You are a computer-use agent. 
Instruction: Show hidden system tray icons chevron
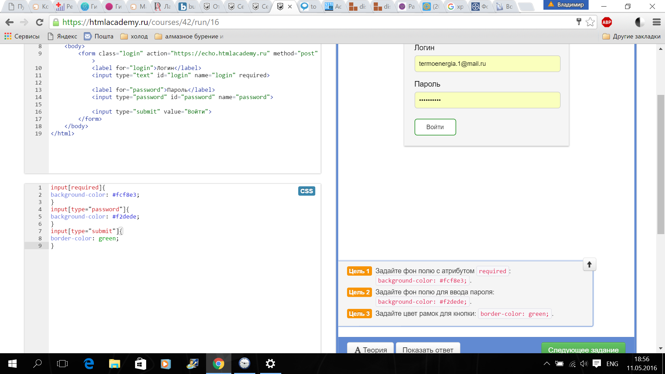[547, 364]
